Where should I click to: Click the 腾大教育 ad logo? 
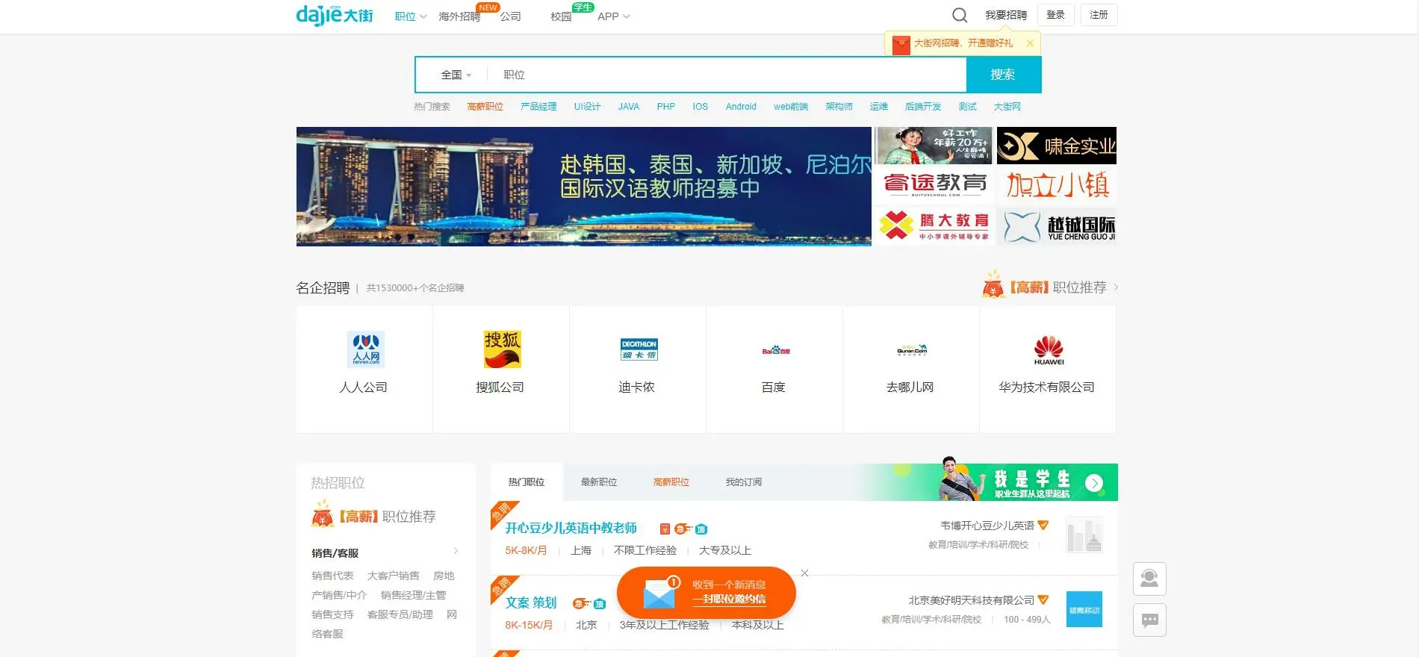pos(935,226)
